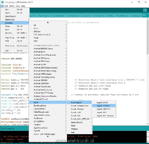Switch to the ResetButton.h tab

122,16
